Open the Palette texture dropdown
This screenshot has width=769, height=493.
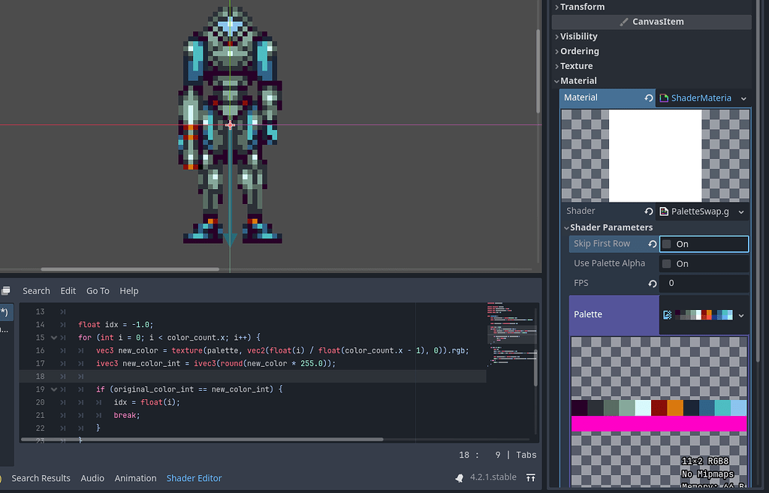pyautogui.click(x=741, y=314)
